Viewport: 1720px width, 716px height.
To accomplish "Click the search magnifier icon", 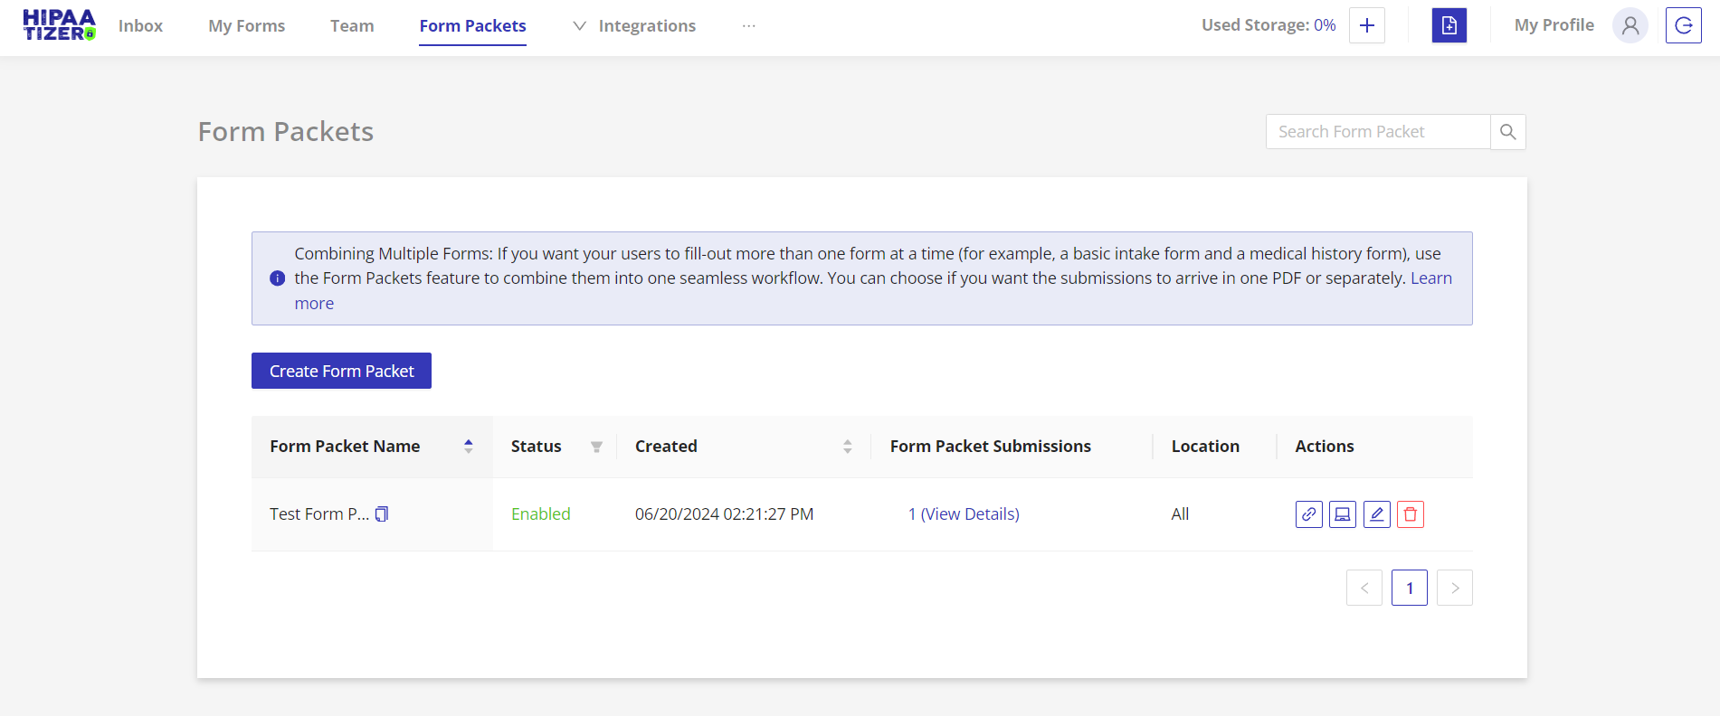I will tap(1507, 132).
